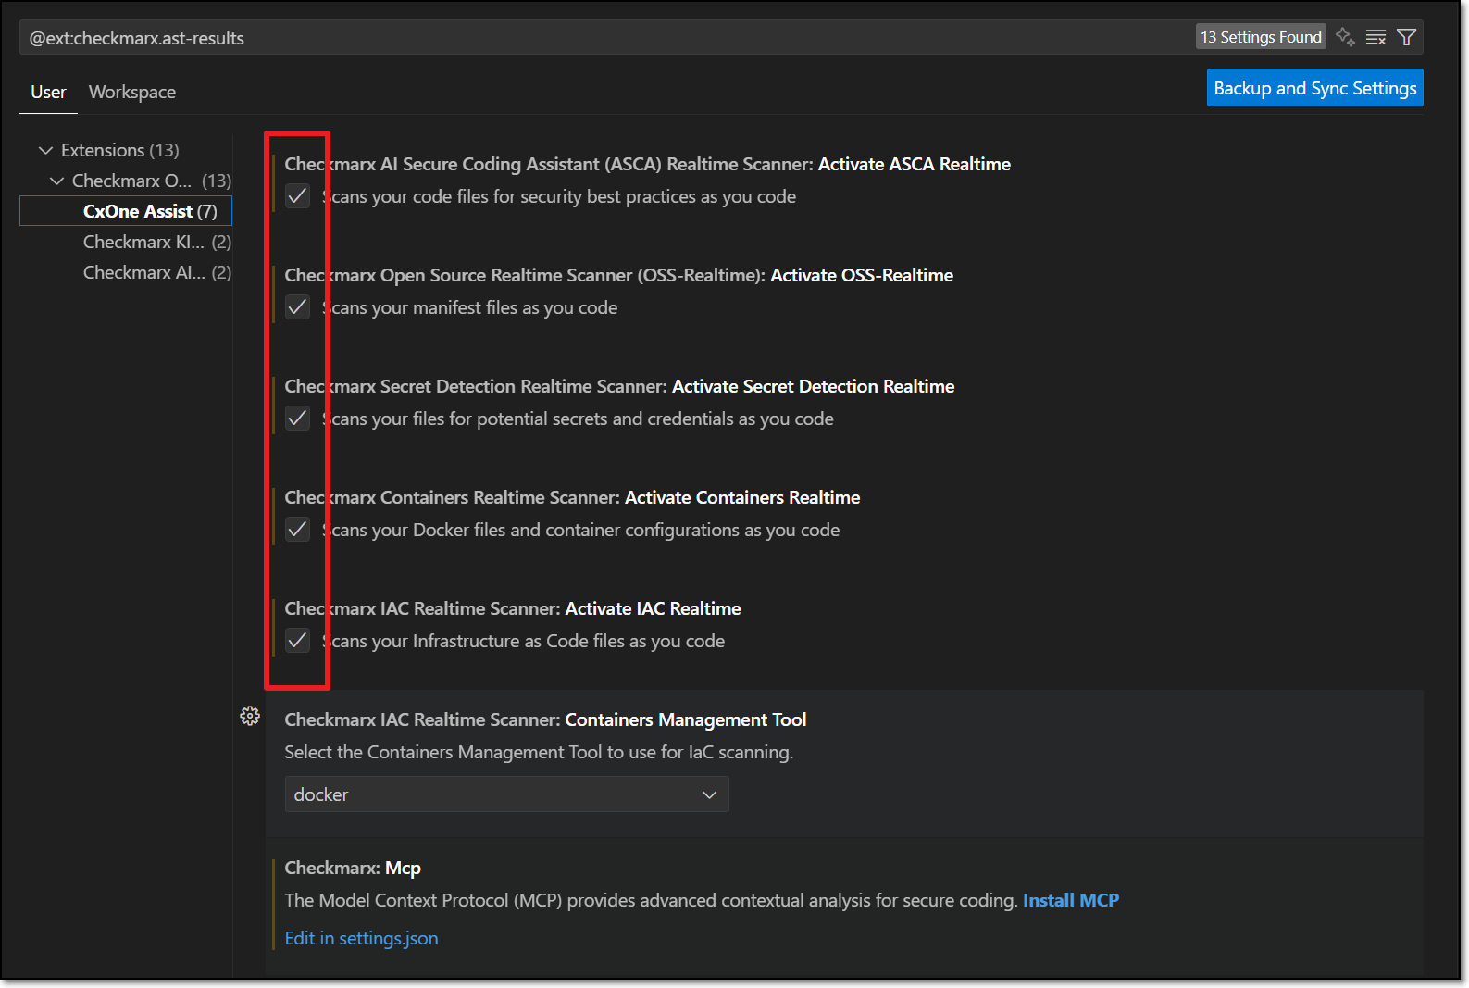The width and height of the screenshot is (1469, 988).
Task: Click Backup and Sync Settings button
Action: coord(1314,88)
